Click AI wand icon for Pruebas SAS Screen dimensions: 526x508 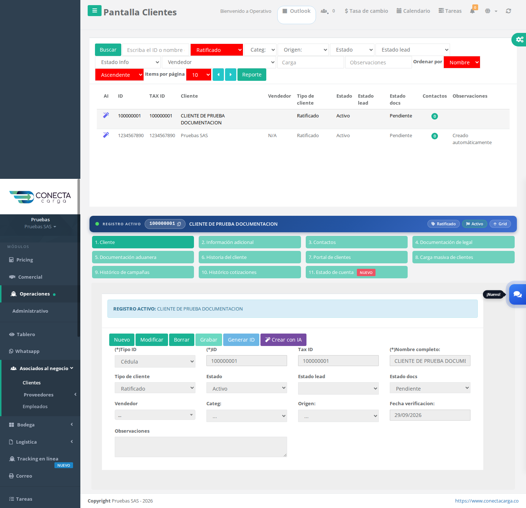coord(106,135)
